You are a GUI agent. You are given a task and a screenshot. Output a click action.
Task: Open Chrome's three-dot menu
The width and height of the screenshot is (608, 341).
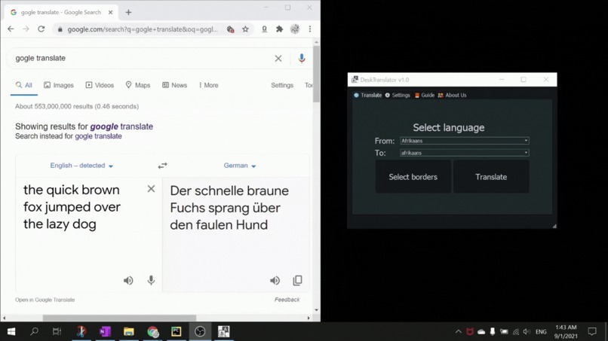(x=310, y=29)
